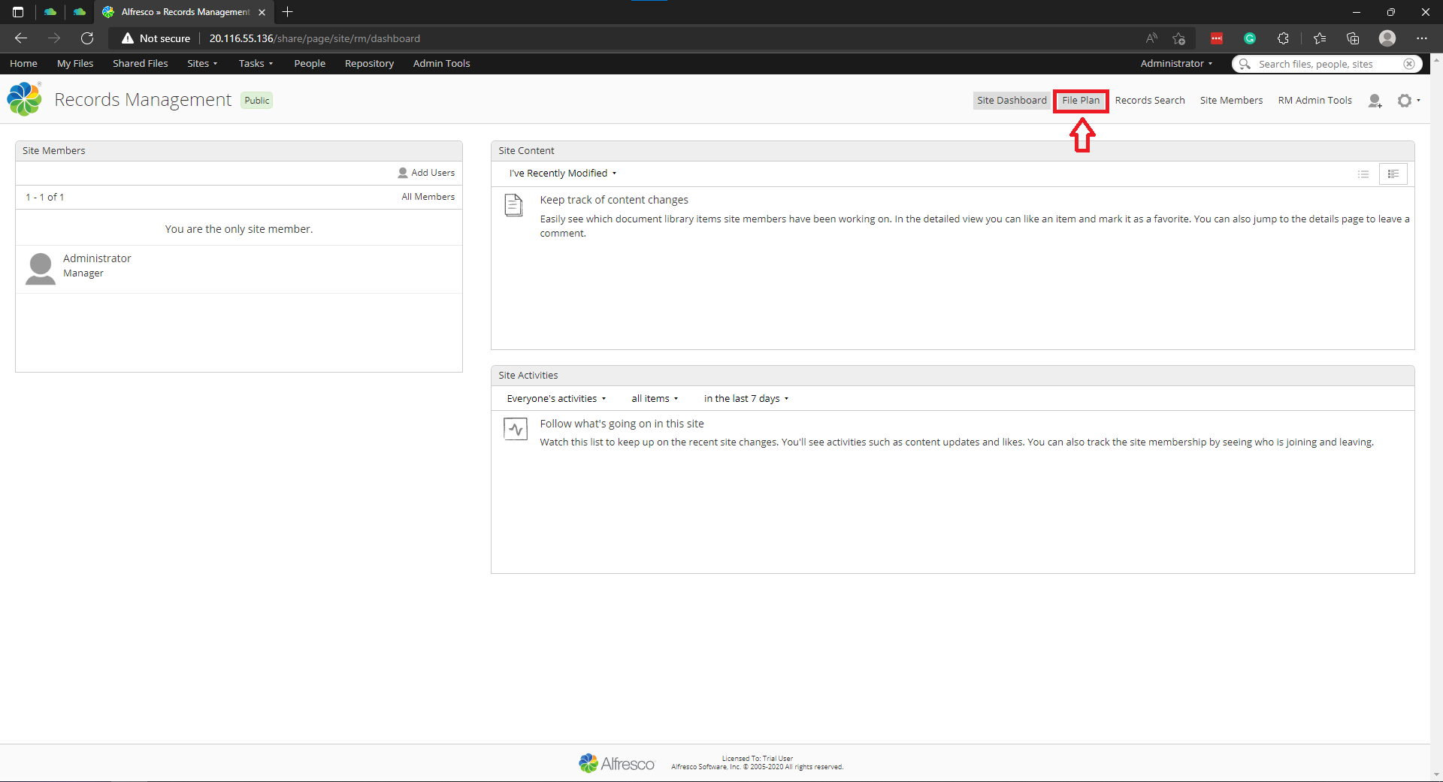This screenshot has height=782, width=1443.
Task: Click the Administrator avatar in Site Members
Action: (41, 268)
